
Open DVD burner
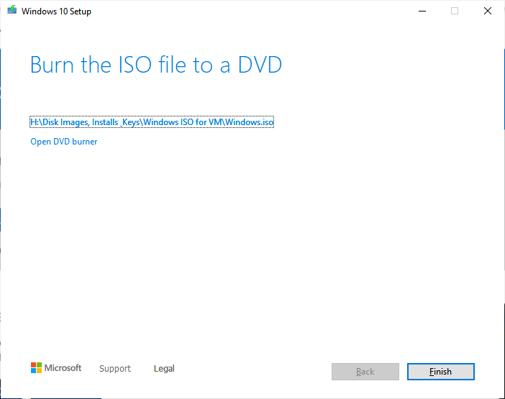tap(63, 142)
